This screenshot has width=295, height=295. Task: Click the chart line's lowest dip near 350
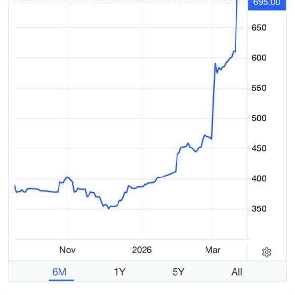click(x=109, y=208)
